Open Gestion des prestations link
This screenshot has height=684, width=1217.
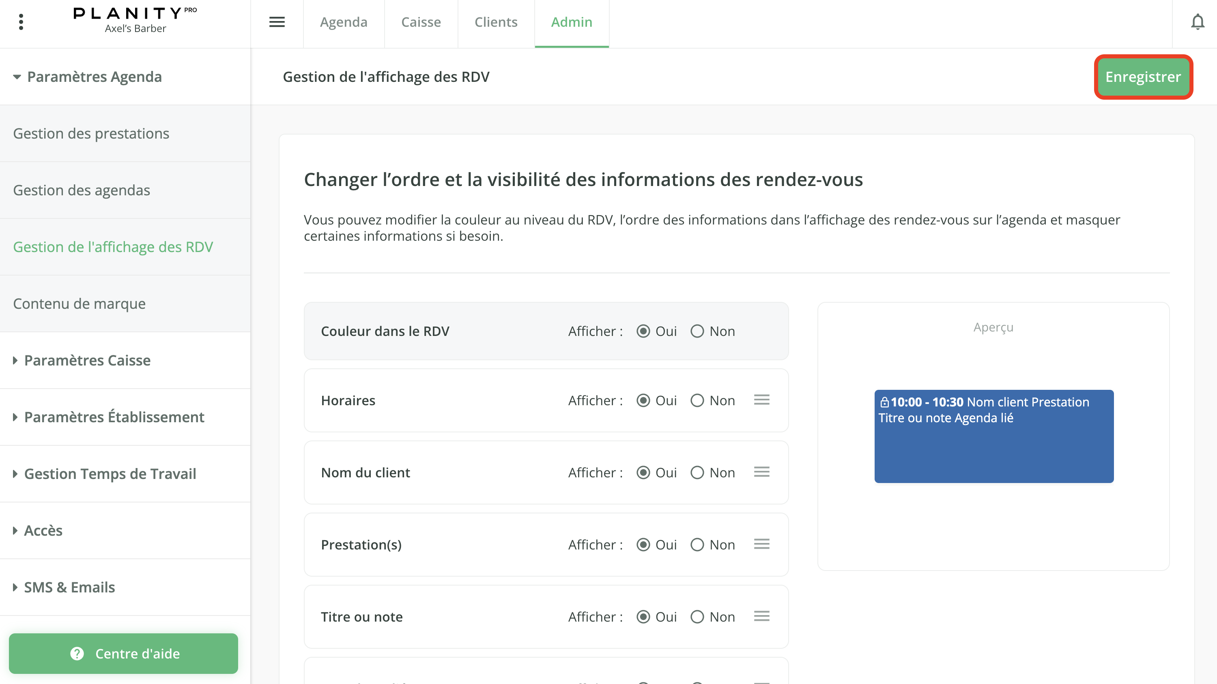(91, 134)
